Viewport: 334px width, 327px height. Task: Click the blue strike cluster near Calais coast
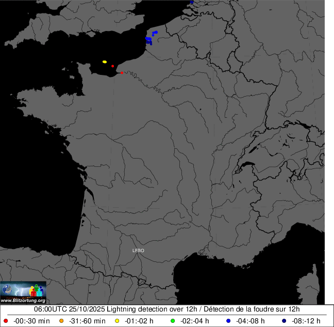[148, 40]
